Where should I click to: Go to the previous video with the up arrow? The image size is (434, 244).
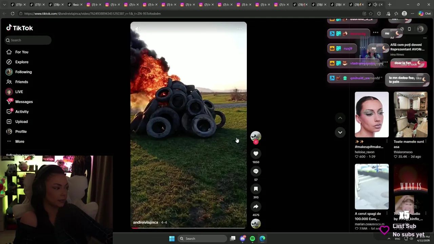[340, 118]
